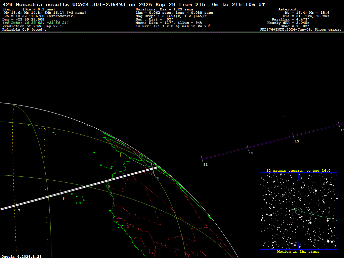Click the "12 arcmin square, to mag 16.0" caption
The width and height of the screenshot is (344, 258).
[298, 170]
